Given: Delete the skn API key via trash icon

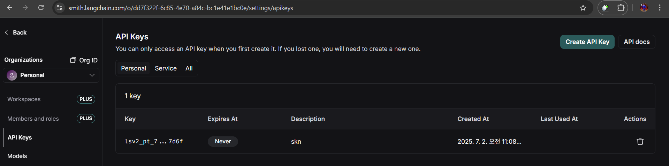Looking at the screenshot, I should coord(640,141).
